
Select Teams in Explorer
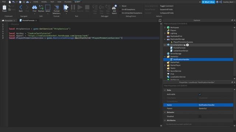point(173,68)
